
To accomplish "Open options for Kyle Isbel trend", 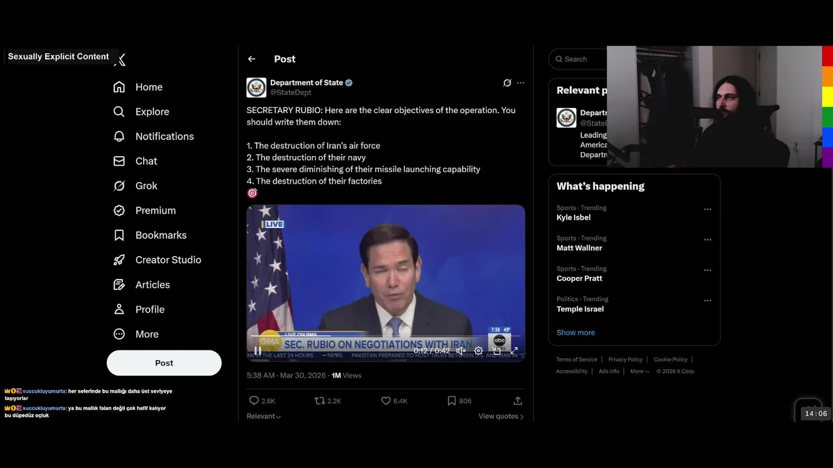I will [x=707, y=209].
